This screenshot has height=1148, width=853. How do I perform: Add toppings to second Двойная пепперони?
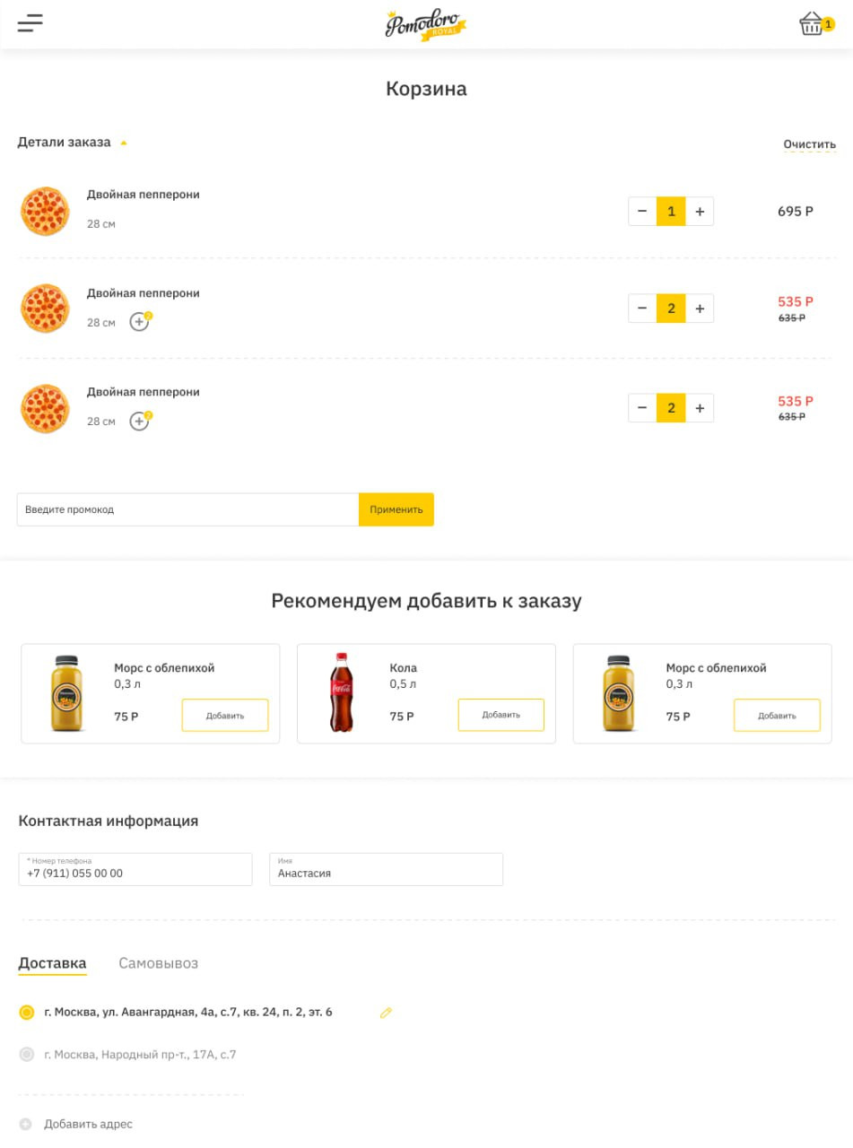click(x=139, y=322)
